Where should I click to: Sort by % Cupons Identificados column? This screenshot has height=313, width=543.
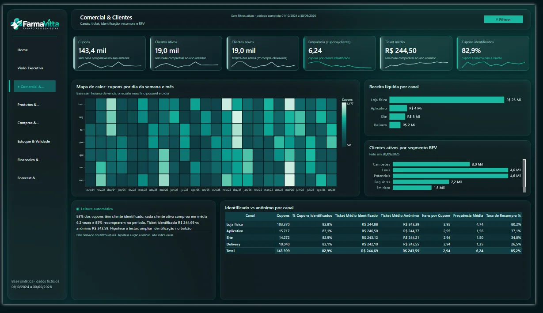click(312, 215)
